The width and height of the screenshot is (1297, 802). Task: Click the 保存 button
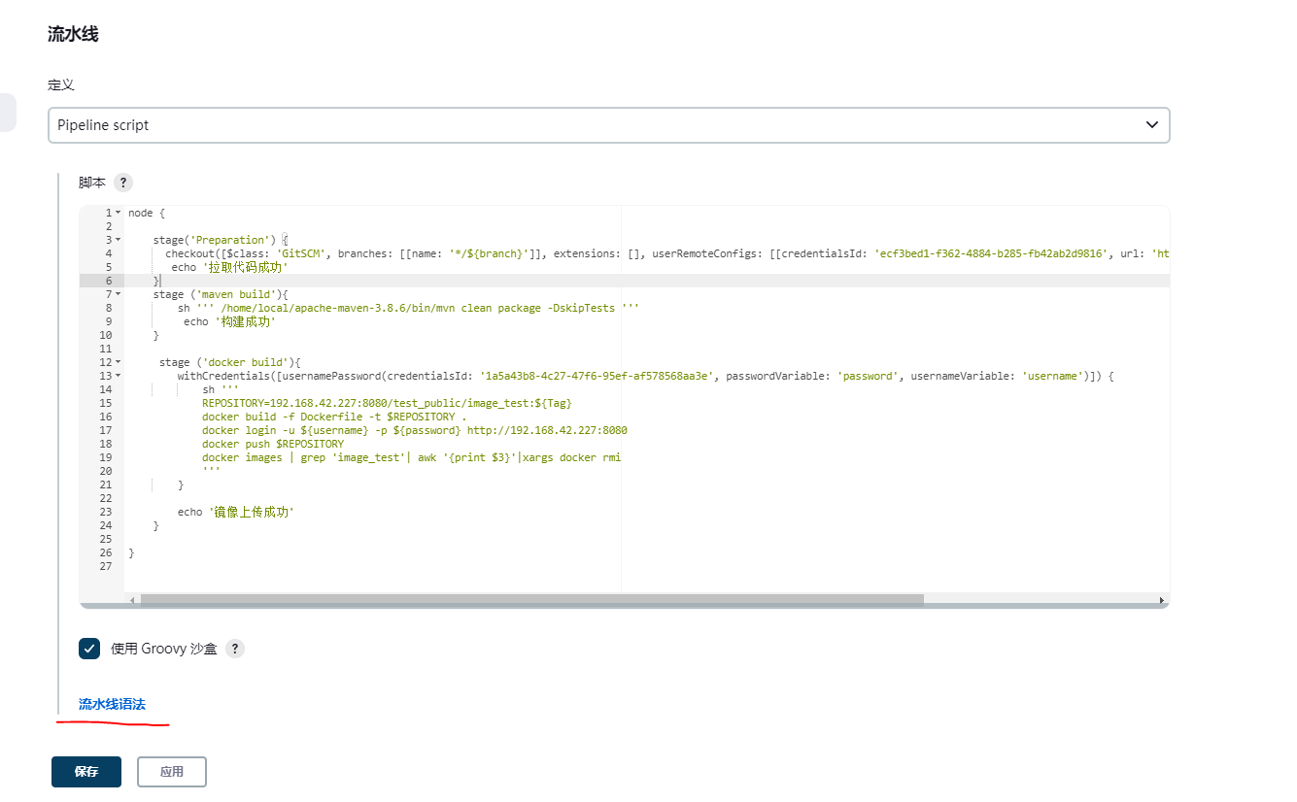coord(86,772)
